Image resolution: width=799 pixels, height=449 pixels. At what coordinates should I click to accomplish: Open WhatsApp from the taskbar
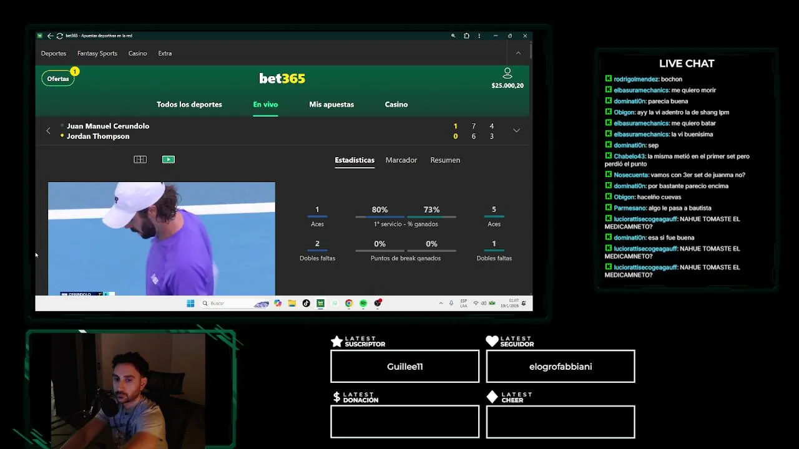pos(335,304)
